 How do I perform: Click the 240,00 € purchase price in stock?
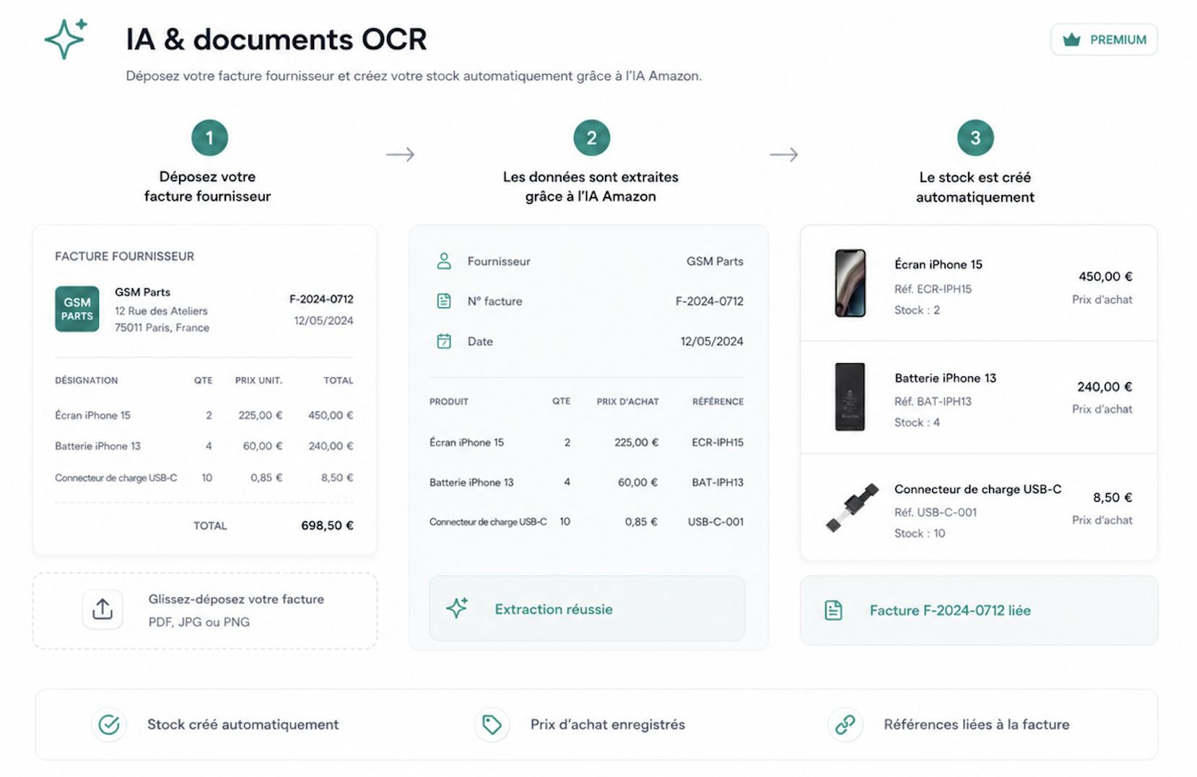[x=1105, y=387]
